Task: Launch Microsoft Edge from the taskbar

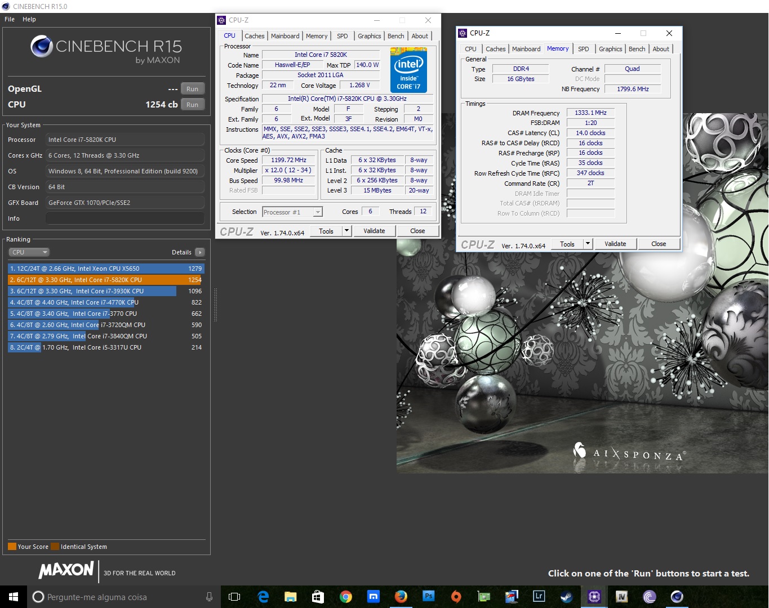Action: [x=263, y=597]
